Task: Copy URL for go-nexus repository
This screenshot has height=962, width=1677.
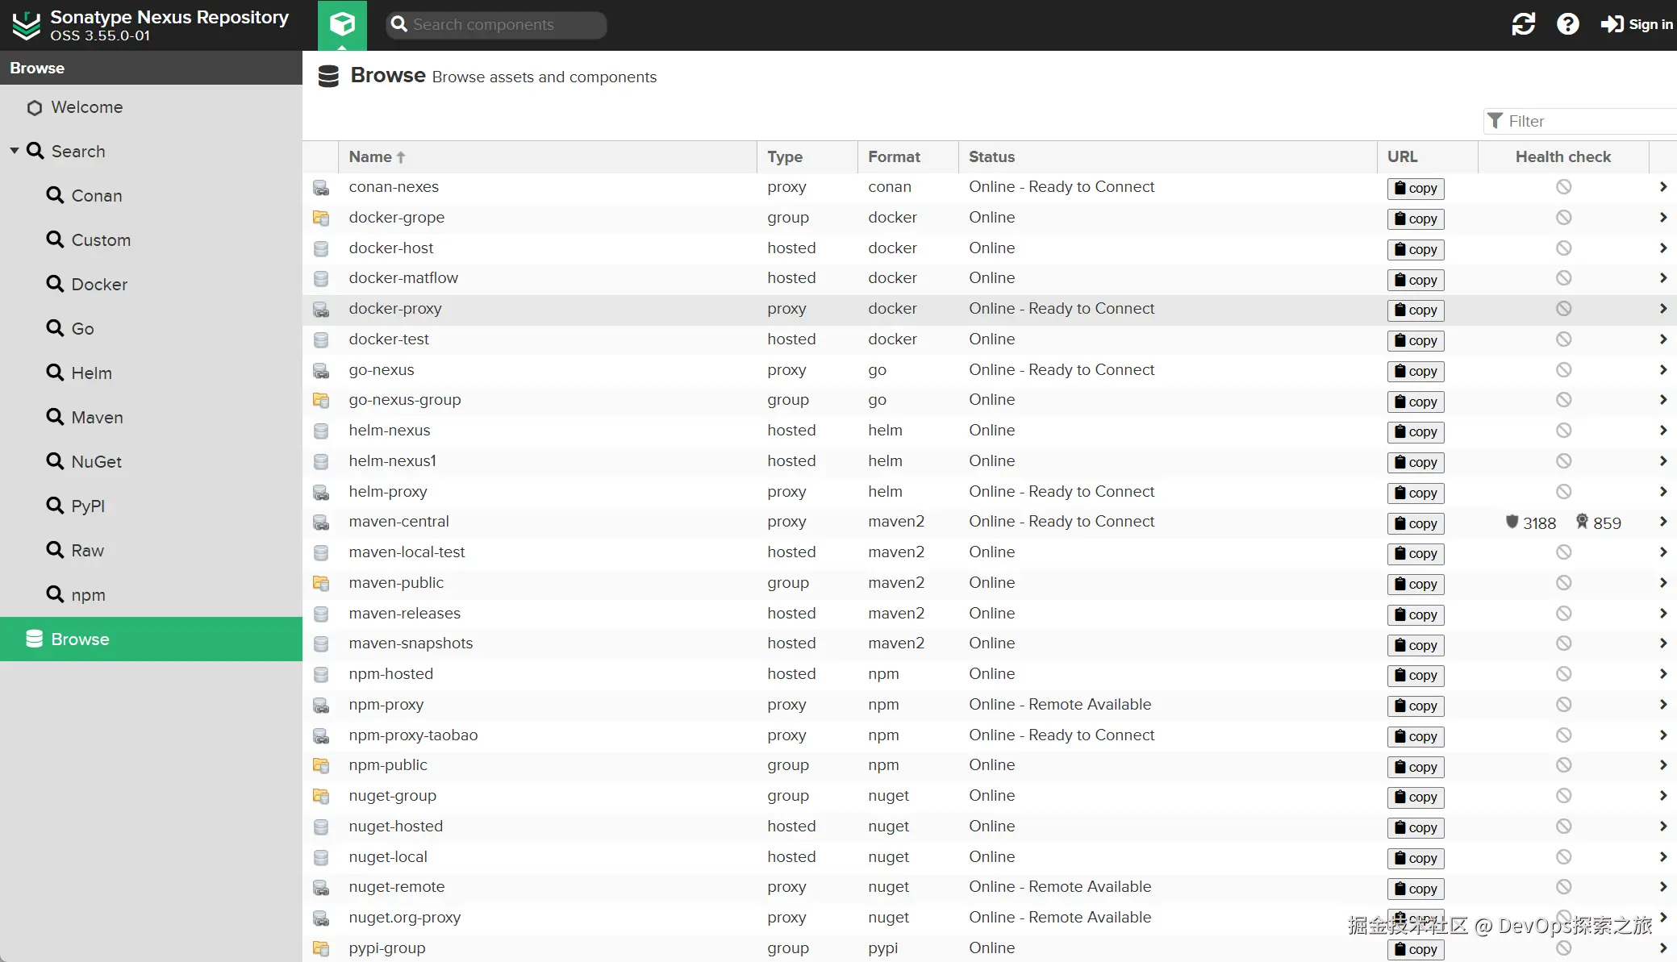Action: coord(1416,371)
